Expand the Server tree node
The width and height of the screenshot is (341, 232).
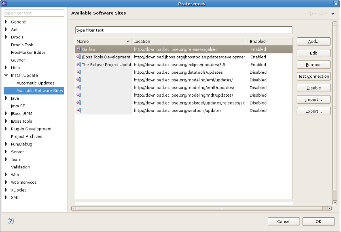coord(6,151)
